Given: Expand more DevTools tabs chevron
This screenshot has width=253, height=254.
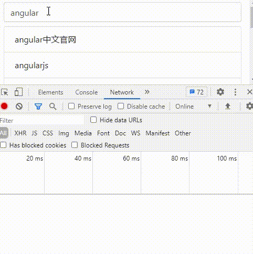Looking at the screenshot, I should 147,92.
